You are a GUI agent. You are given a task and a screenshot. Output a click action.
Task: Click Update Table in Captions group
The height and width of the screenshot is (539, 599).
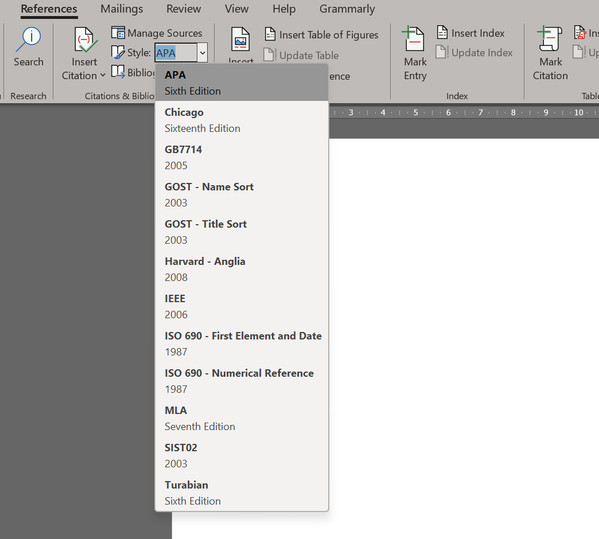tap(301, 56)
